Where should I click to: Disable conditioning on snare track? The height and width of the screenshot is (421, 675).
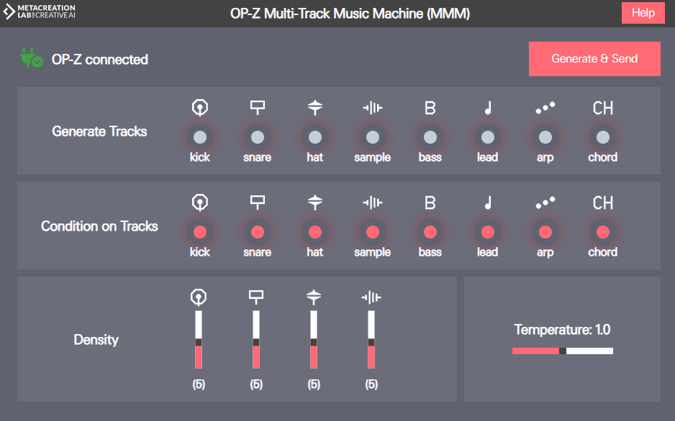pos(258,232)
